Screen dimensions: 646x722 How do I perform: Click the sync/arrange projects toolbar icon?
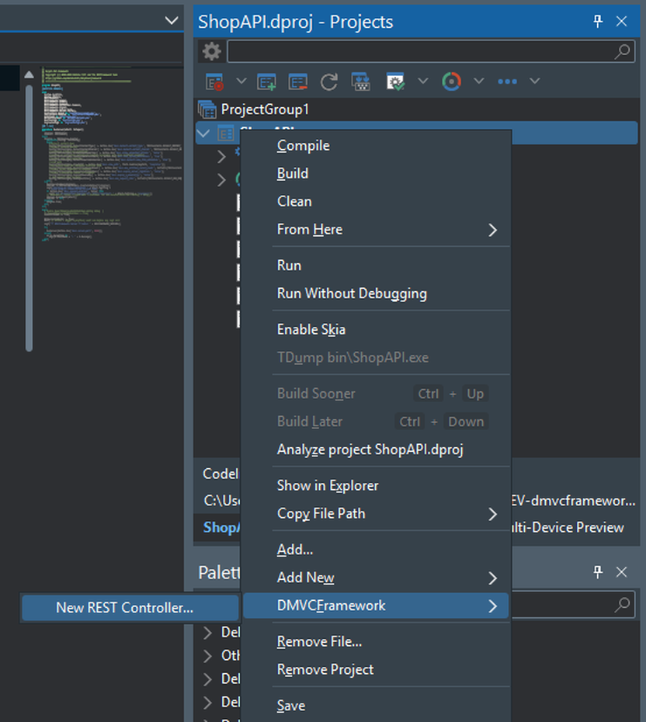[361, 82]
